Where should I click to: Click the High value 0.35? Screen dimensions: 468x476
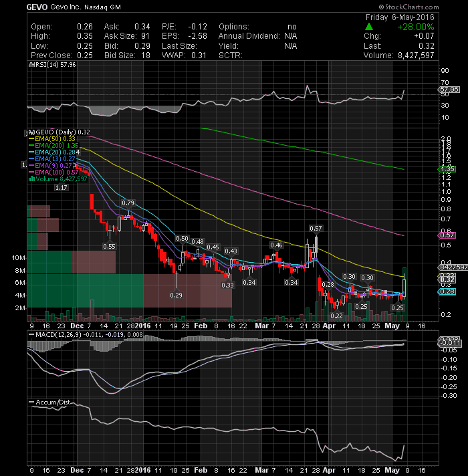coord(85,36)
